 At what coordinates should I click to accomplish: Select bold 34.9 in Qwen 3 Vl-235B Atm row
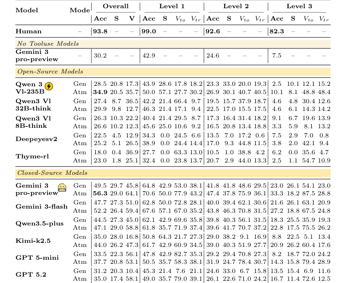point(100,92)
